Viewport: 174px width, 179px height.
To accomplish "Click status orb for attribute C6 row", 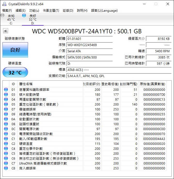I will click(6, 158).
